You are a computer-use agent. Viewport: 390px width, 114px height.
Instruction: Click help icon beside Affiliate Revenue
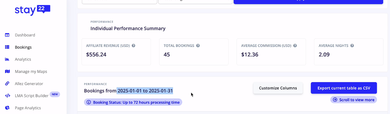(134, 46)
